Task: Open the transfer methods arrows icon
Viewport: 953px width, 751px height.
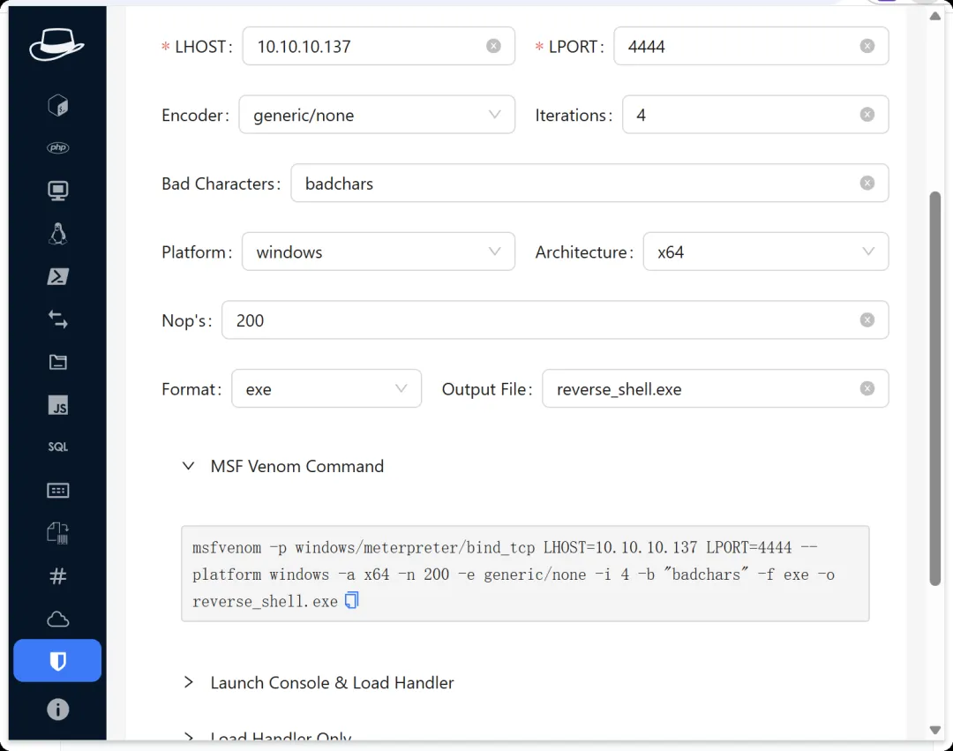Action: pyautogui.click(x=57, y=319)
